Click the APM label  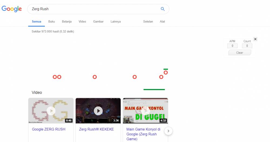(232, 41)
